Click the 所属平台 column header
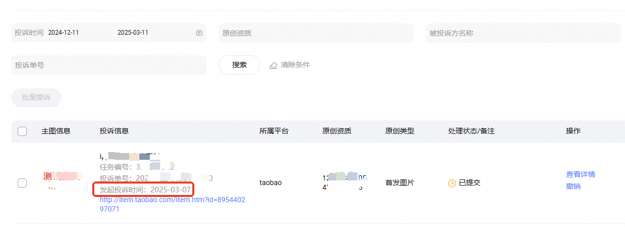 [x=274, y=131]
